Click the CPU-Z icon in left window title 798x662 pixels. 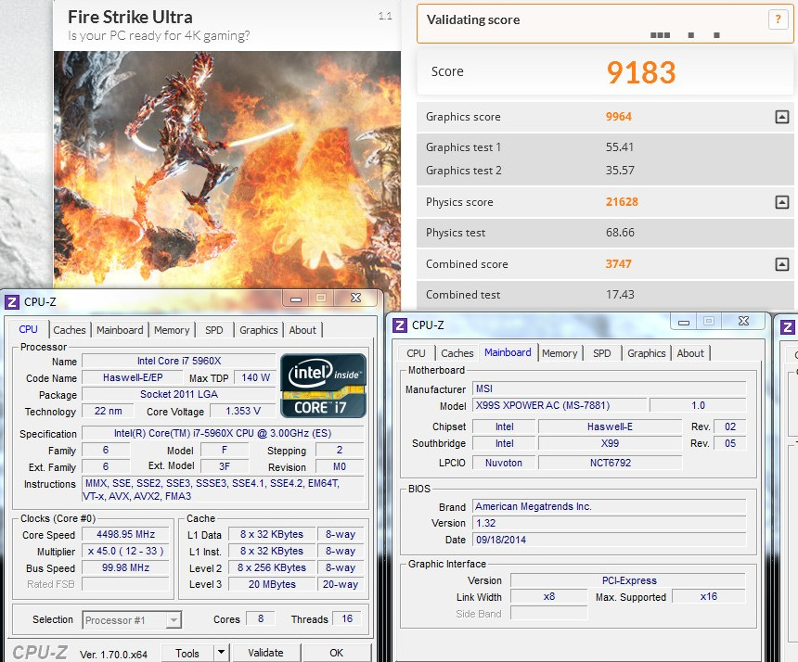(11, 301)
